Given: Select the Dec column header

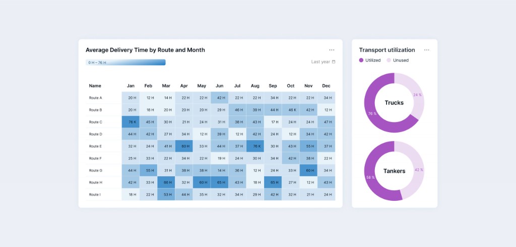Looking at the screenshot, I should (x=326, y=86).
